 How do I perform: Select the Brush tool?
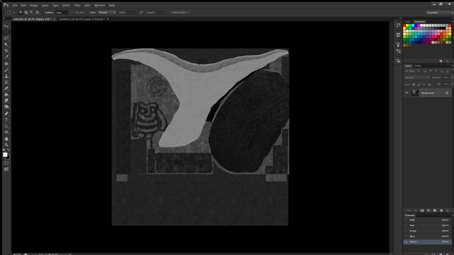[x=6, y=70]
